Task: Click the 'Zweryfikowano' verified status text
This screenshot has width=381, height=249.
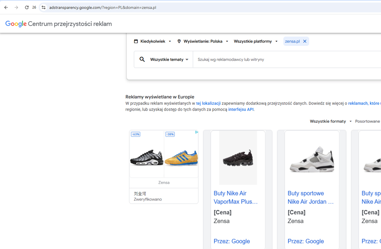Action: (x=148, y=199)
